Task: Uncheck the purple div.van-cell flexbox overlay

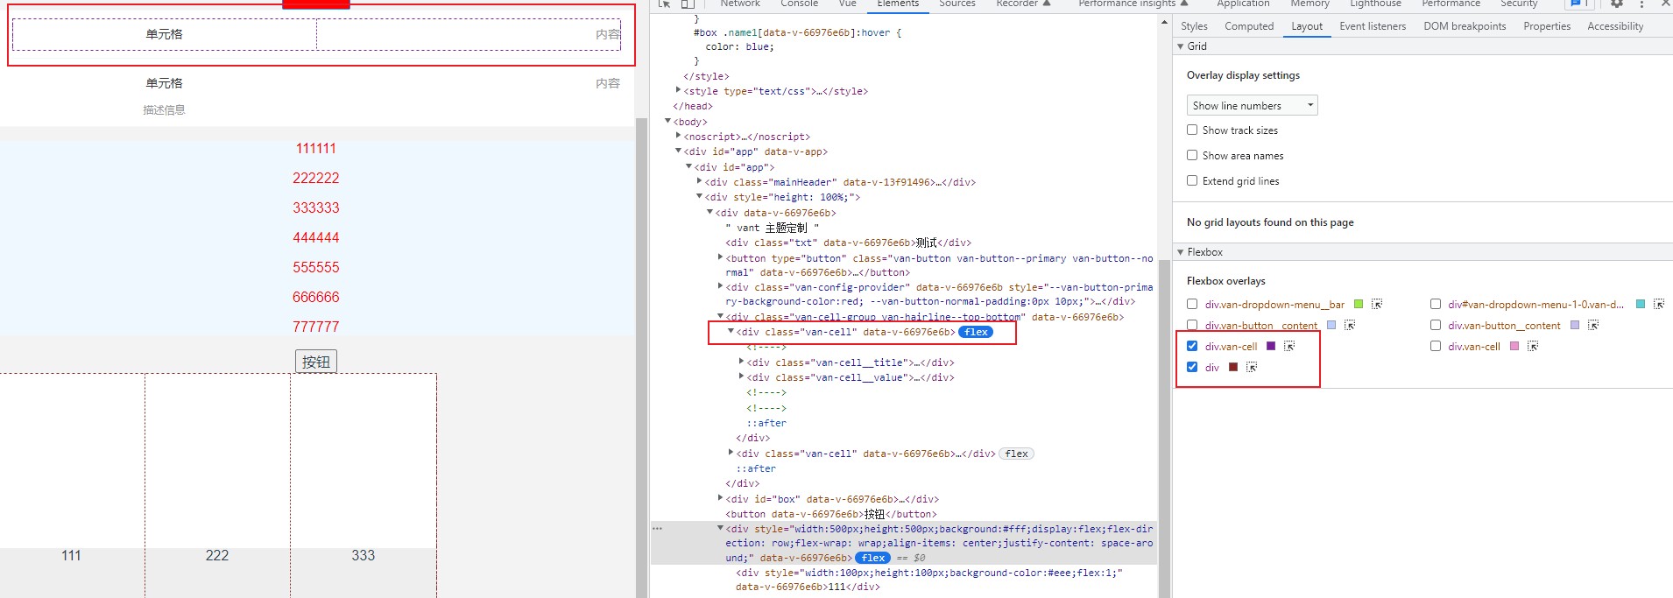Action: (1192, 347)
